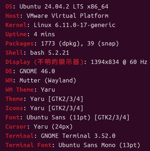The width and height of the screenshot is (150, 151).
Task: Click VMware Virtual Platform text
Action: click(68, 16)
